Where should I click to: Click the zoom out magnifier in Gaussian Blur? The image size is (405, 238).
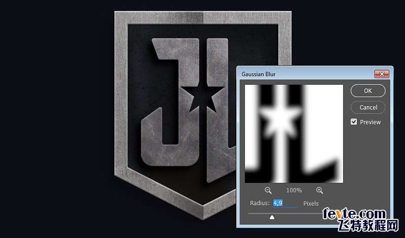(x=268, y=191)
